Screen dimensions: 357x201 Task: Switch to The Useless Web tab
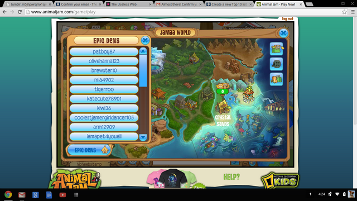[x=129, y=4]
